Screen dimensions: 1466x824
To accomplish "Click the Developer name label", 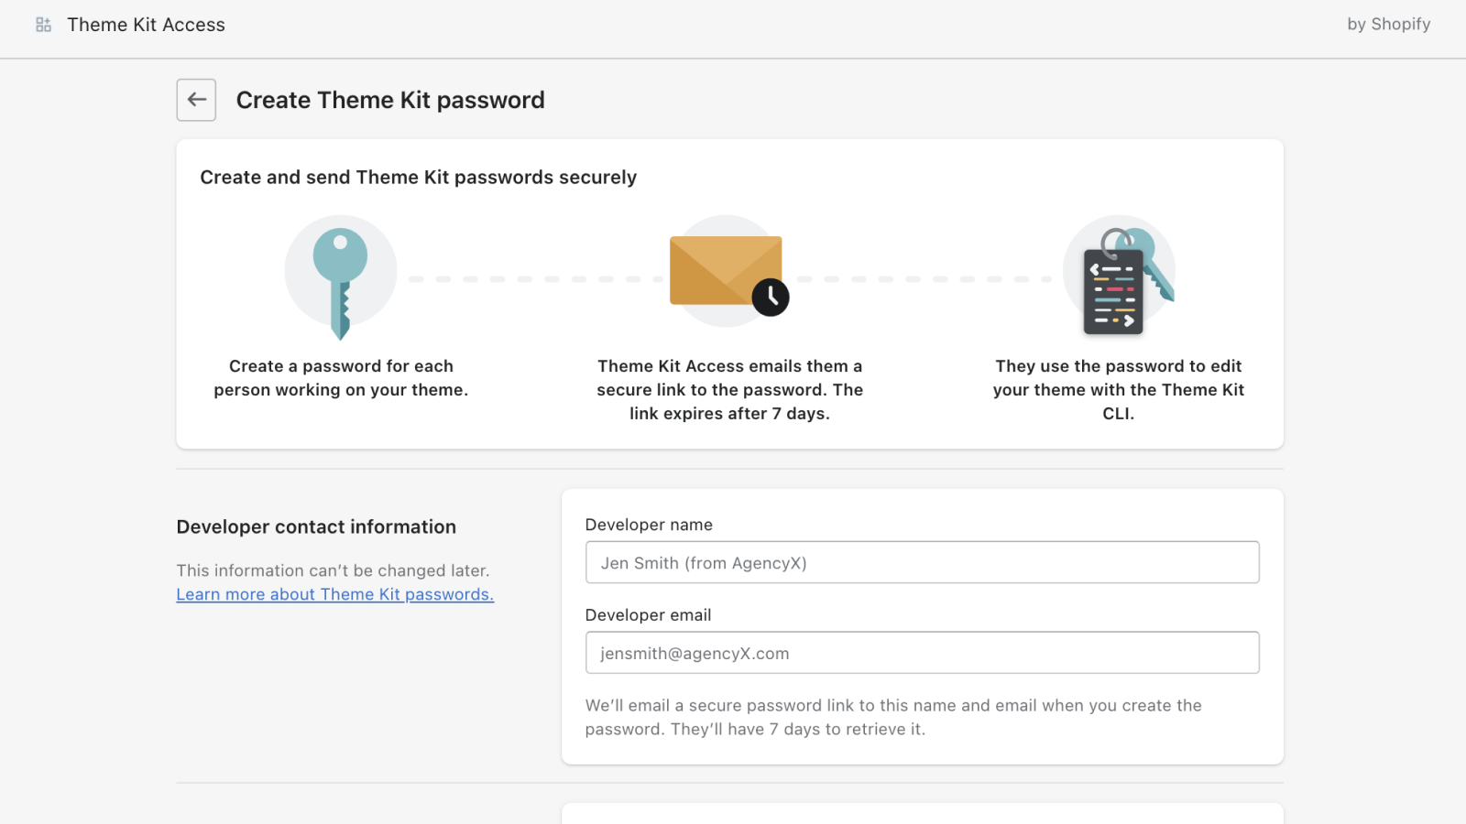I will 649,525.
